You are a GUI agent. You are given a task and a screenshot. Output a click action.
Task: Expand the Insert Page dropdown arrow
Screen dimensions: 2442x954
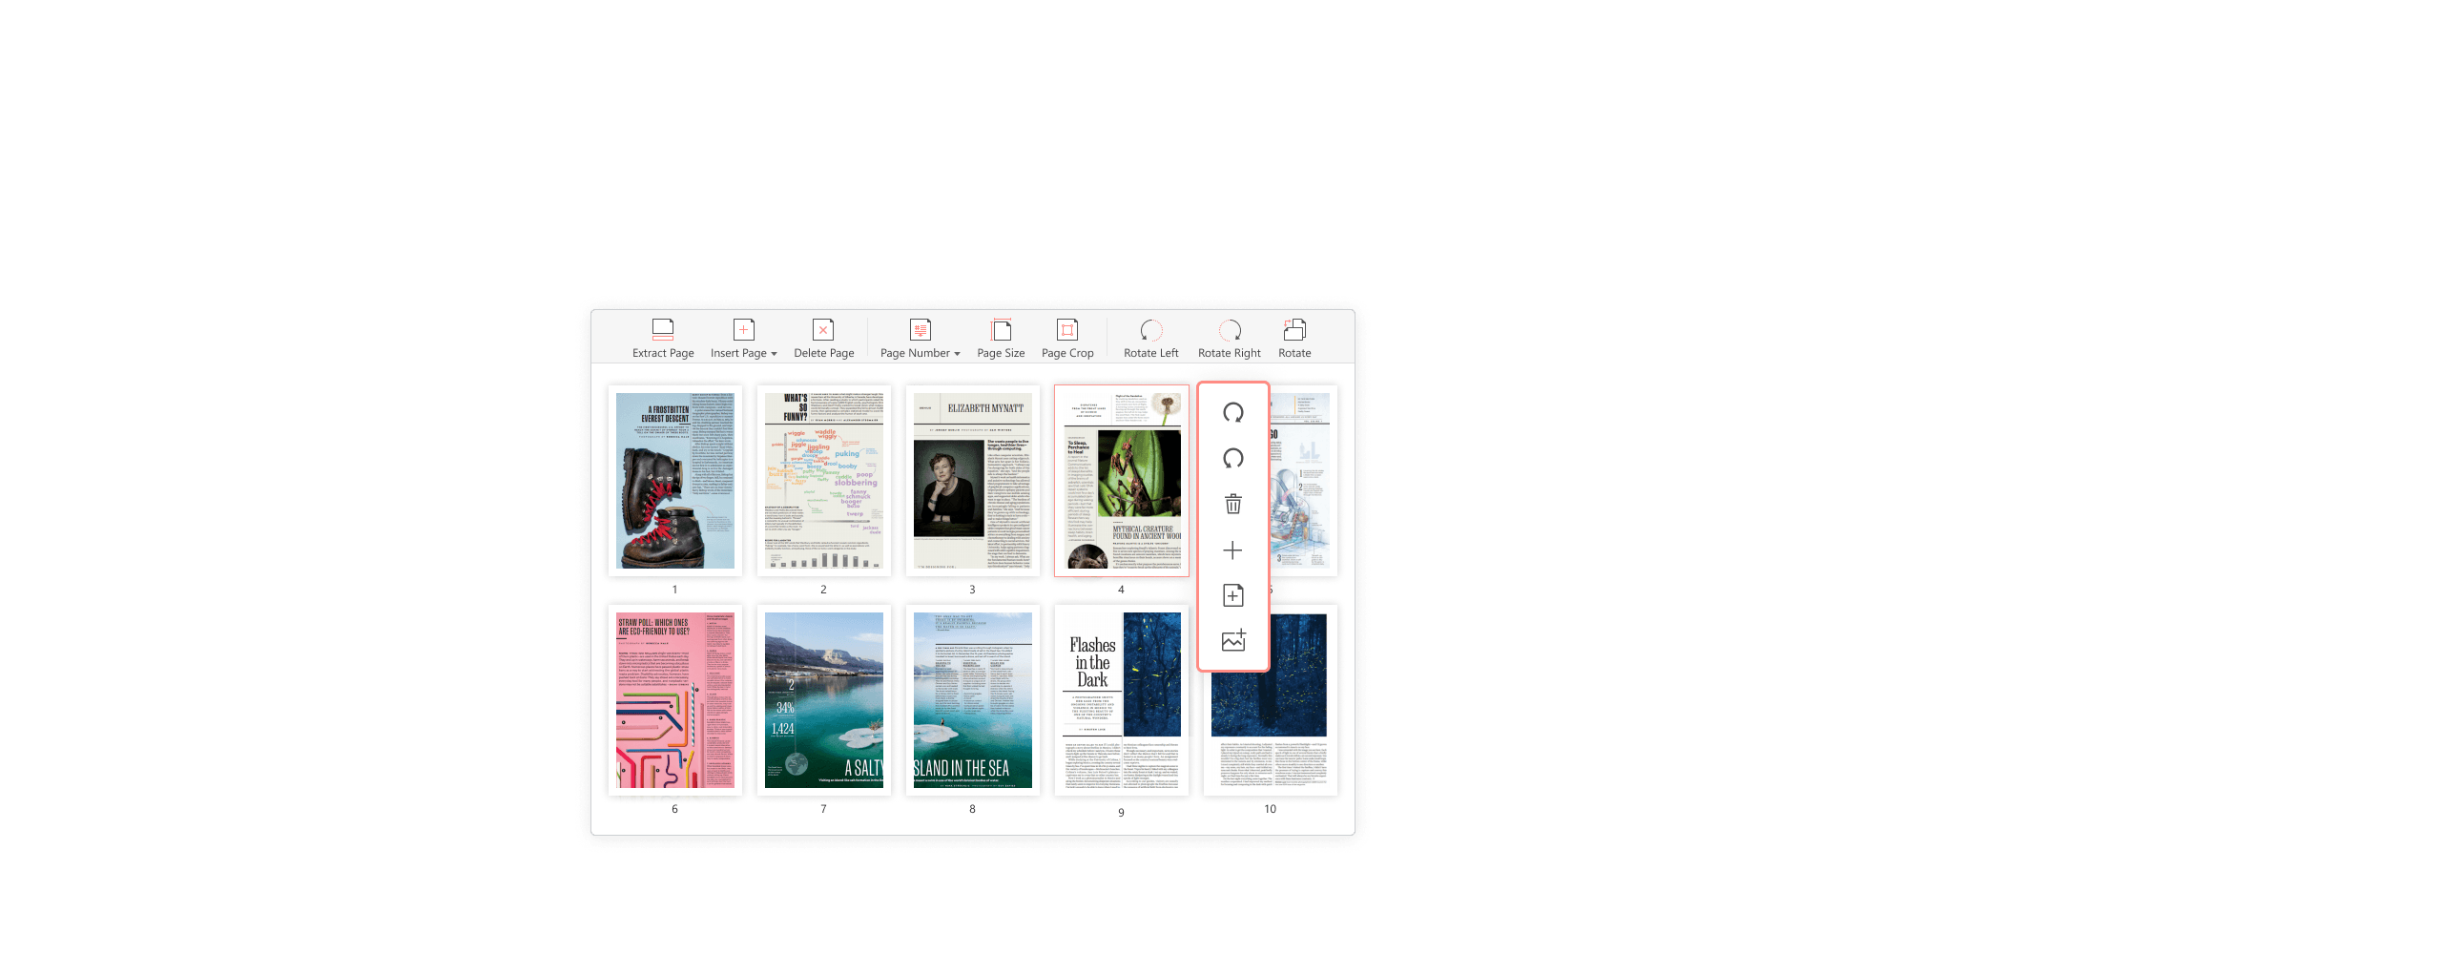[774, 354]
